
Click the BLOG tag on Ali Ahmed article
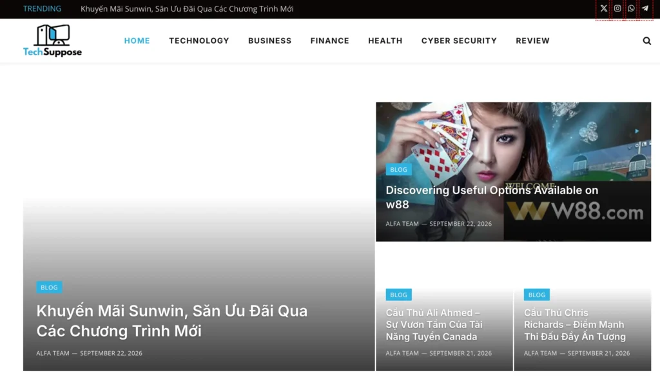(398, 295)
